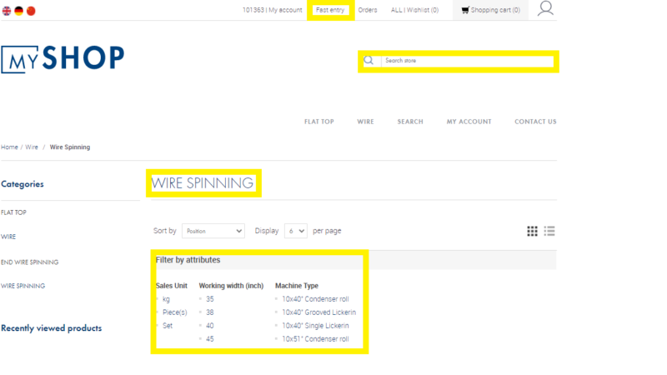Viewport: 667px width, 375px height.
Task: Filter by Sales Unit kg
Action: pos(166,299)
